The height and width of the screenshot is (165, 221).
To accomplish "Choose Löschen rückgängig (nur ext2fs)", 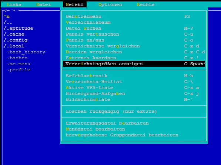I will (x=134, y=111).
